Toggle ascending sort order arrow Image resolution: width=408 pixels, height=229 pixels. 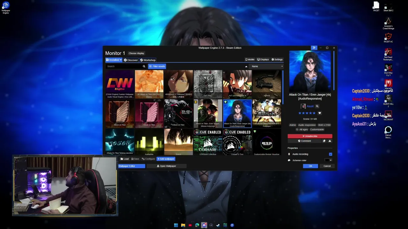(246, 66)
